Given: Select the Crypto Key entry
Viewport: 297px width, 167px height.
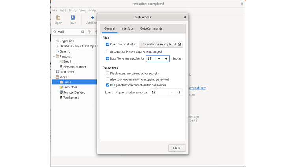Looking at the screenshot, I should [x=66, y=41].
